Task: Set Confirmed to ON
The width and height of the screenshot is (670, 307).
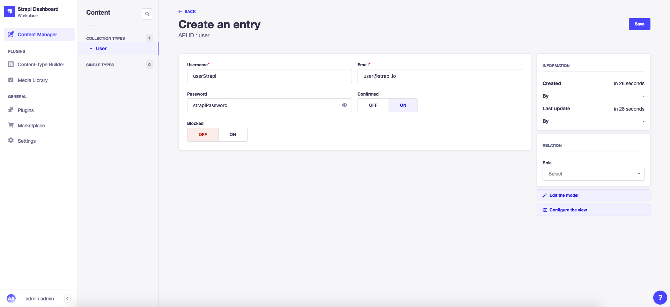Action: click(403, 105)
